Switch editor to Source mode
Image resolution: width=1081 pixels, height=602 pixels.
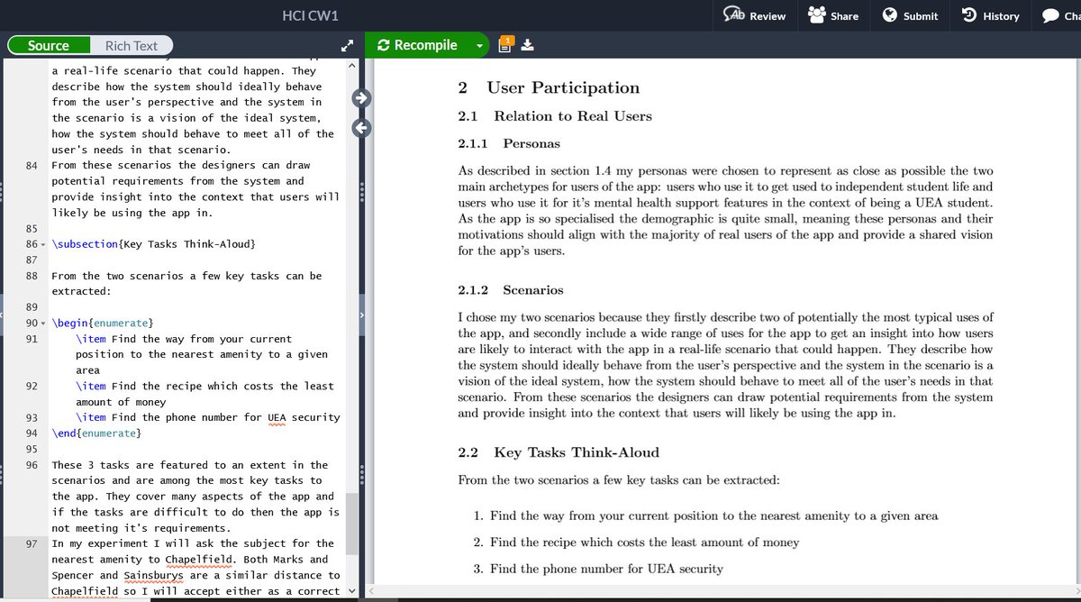pos(49,45)
